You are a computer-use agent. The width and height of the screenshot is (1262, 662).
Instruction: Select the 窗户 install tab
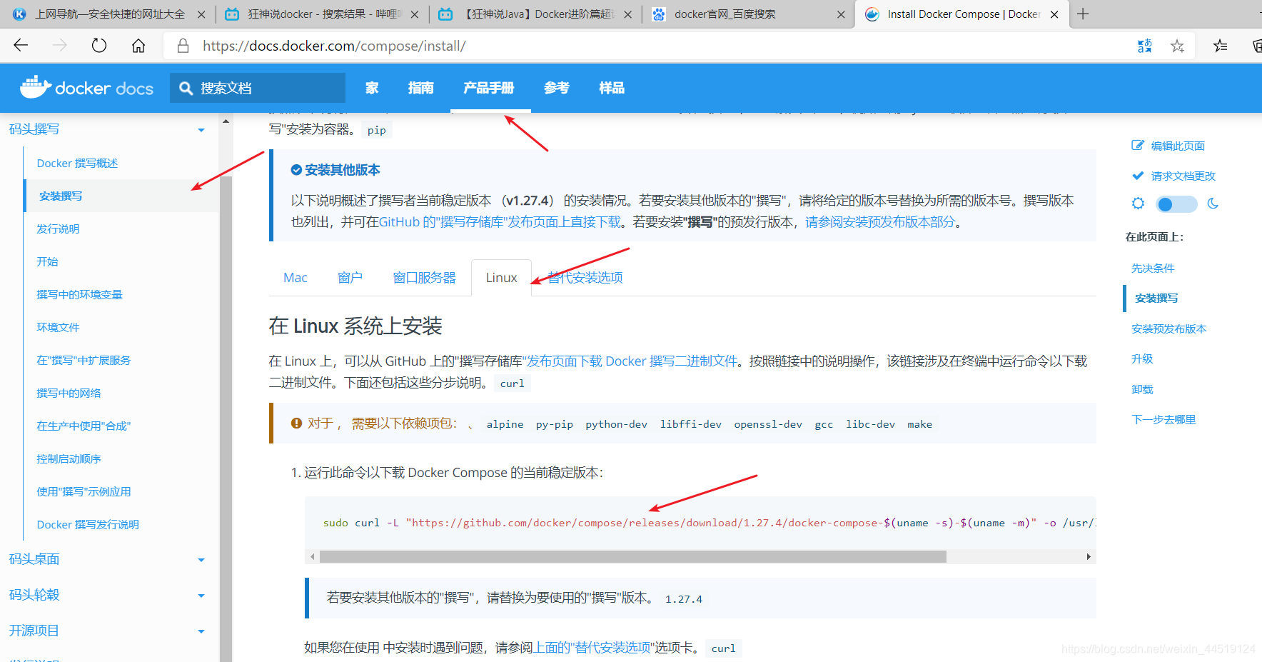350,278
